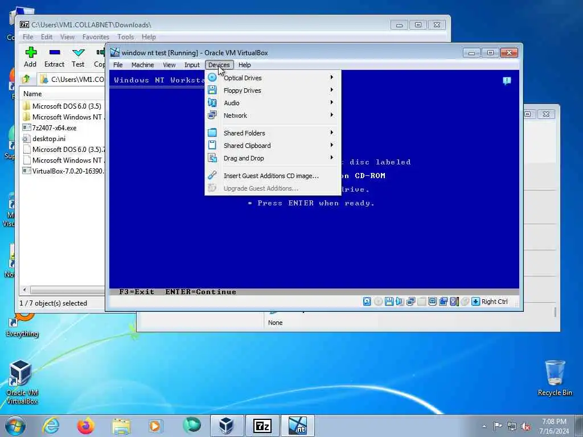Close the open Devices menu
Image resolution: width=583 pixels, height=437 pixels.
coord(219,65)
